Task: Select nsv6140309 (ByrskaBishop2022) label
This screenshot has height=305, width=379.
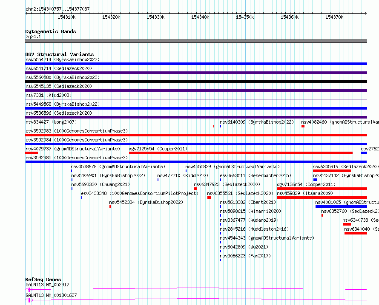Action: tap(257, 122)
